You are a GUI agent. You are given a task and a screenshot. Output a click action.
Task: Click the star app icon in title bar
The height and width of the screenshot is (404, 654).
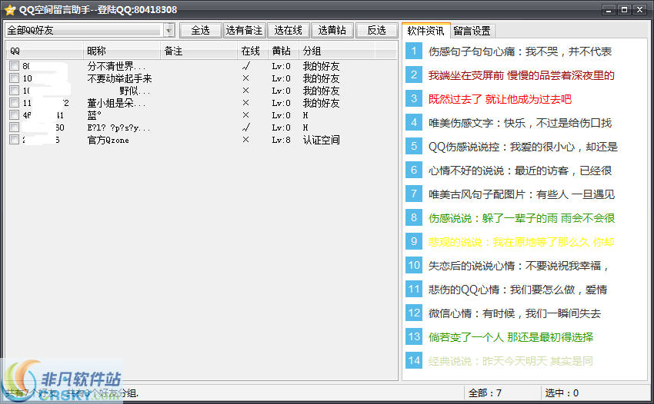click(9, 9)
